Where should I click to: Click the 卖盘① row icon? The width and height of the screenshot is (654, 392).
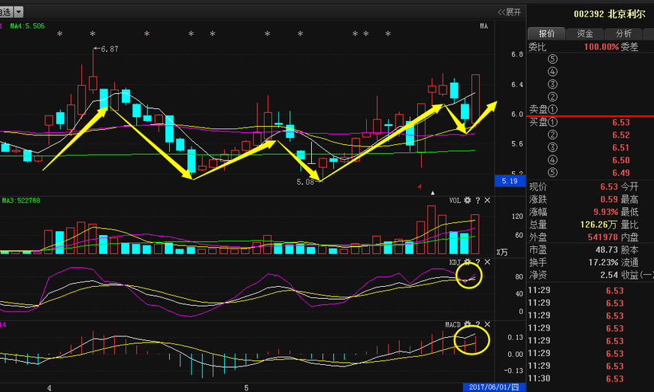pos(553,109)
